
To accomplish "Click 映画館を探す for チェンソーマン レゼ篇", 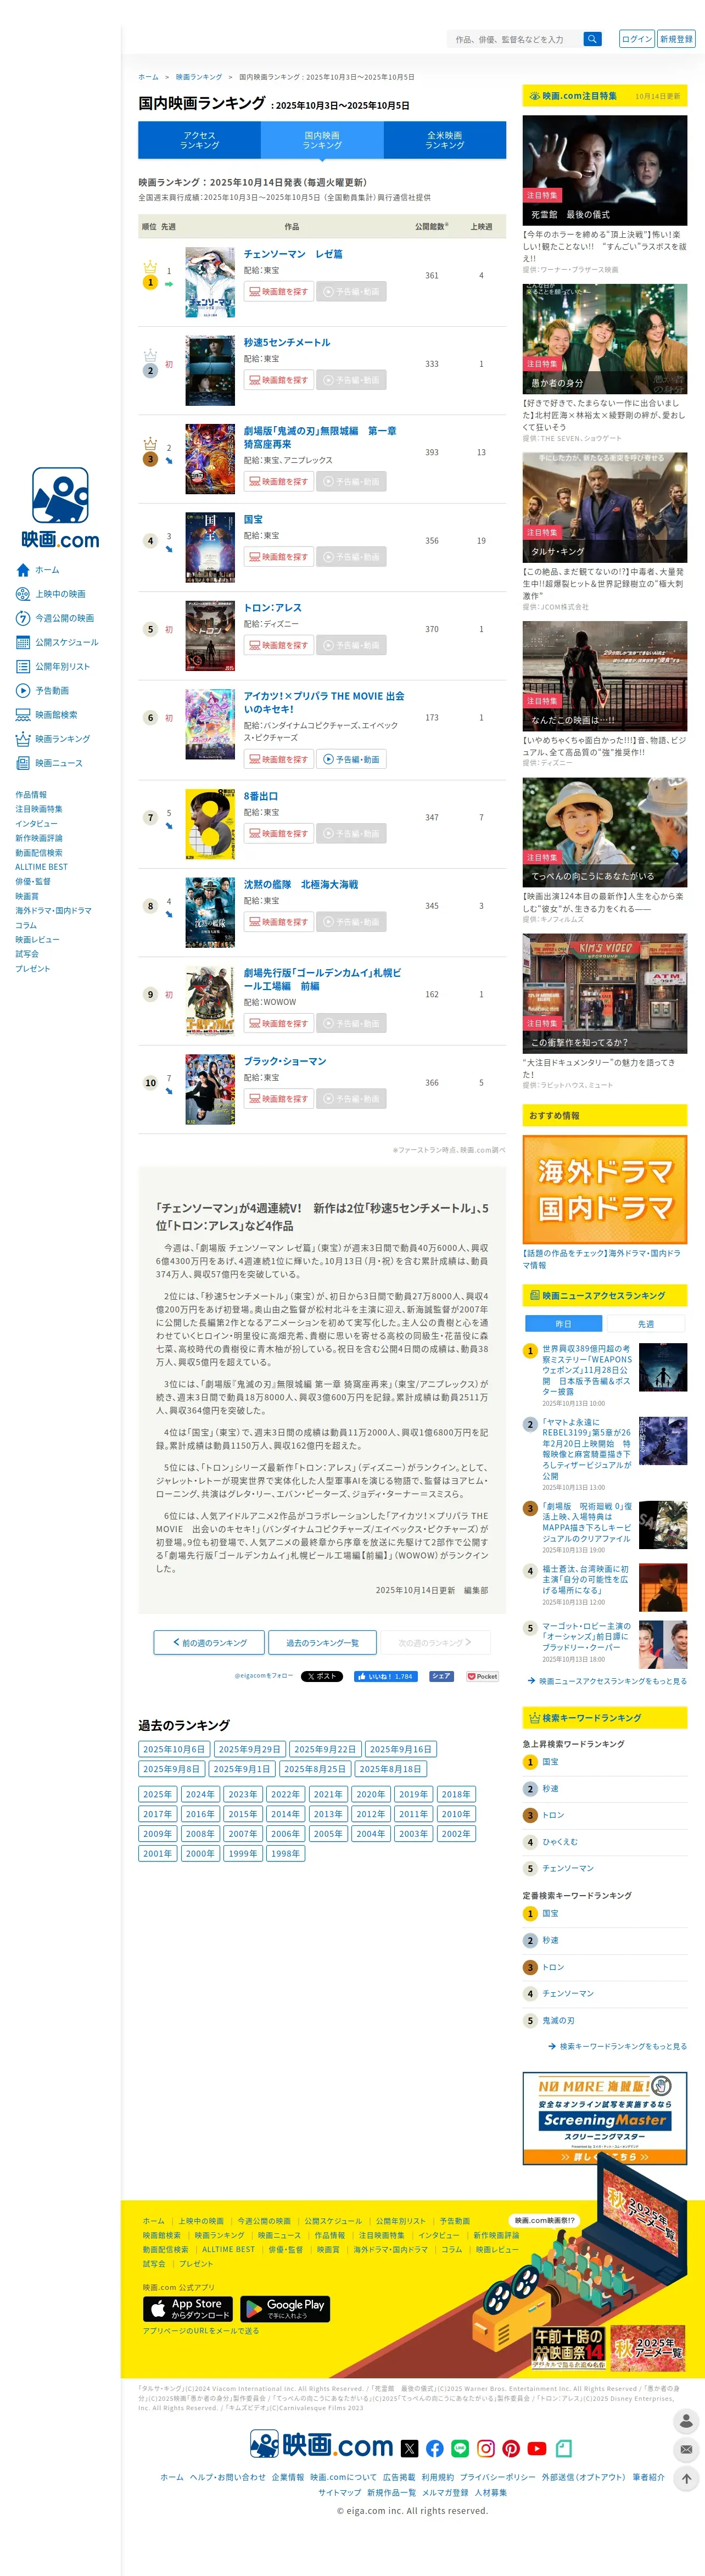I will (x=279, y=292).
